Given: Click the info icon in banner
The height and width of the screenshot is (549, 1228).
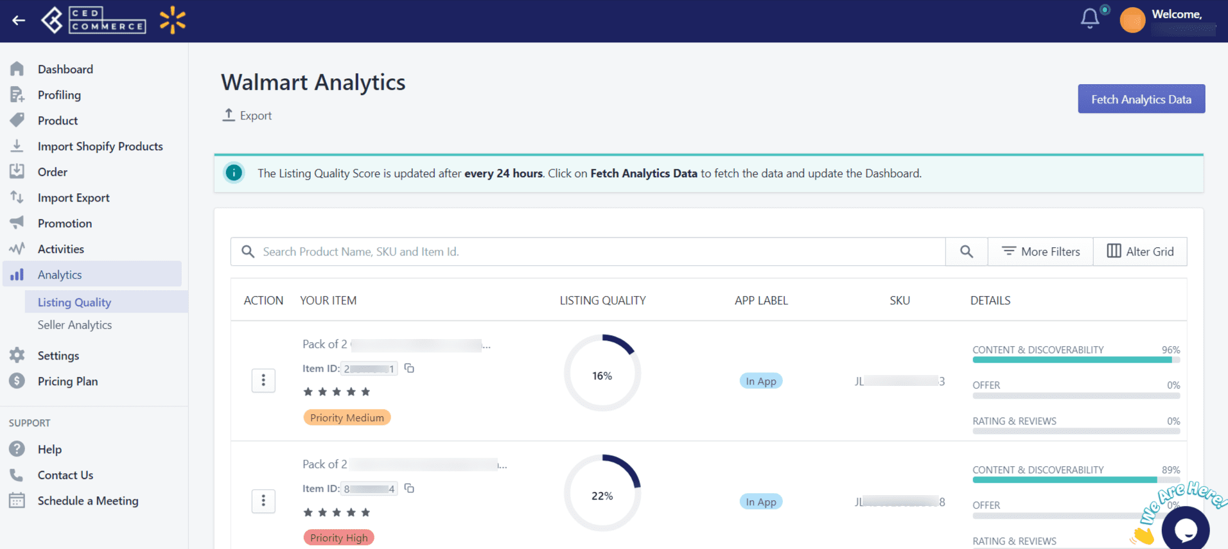Looking at the screenshot, I should point(234,173).
